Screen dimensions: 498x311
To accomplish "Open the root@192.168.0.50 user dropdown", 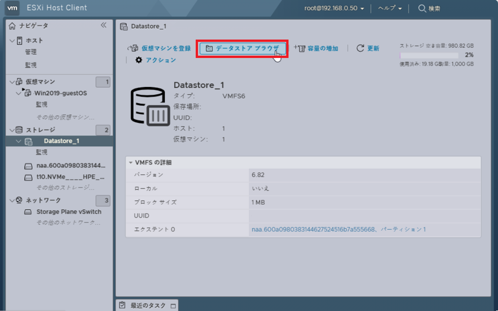I will [334, 8].
